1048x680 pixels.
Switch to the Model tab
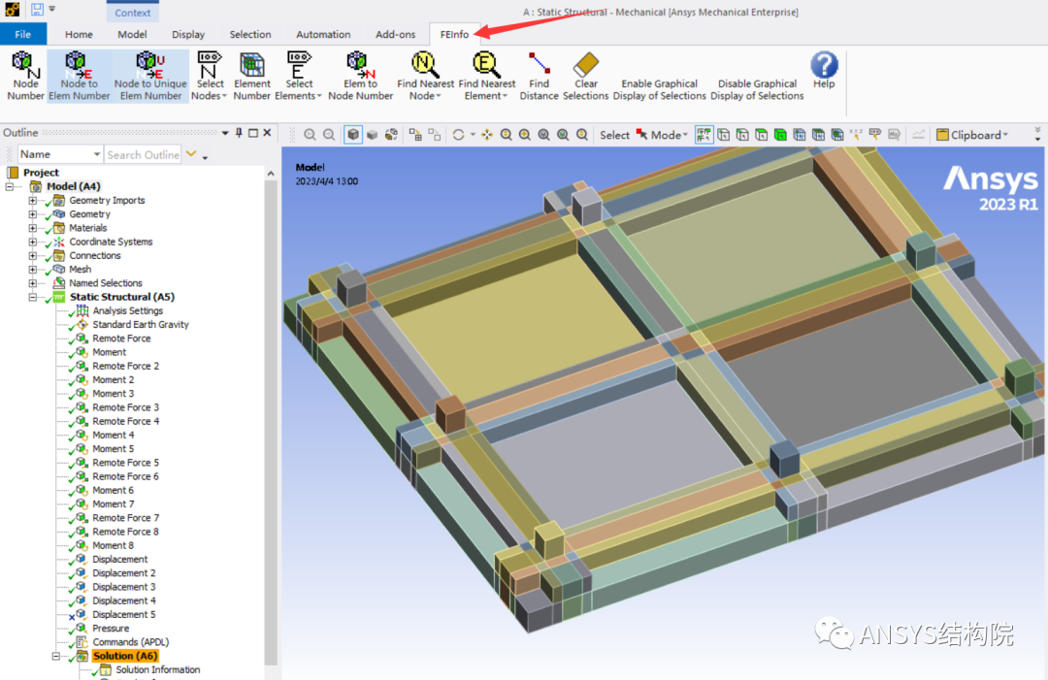coord(132,34)
